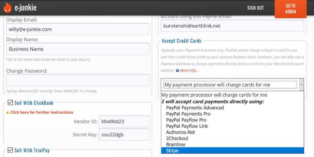The width and height of the screenshot is (314, 157).
Task: Choose the PayPal Payflow Link option
Action: tap(187, 126)
